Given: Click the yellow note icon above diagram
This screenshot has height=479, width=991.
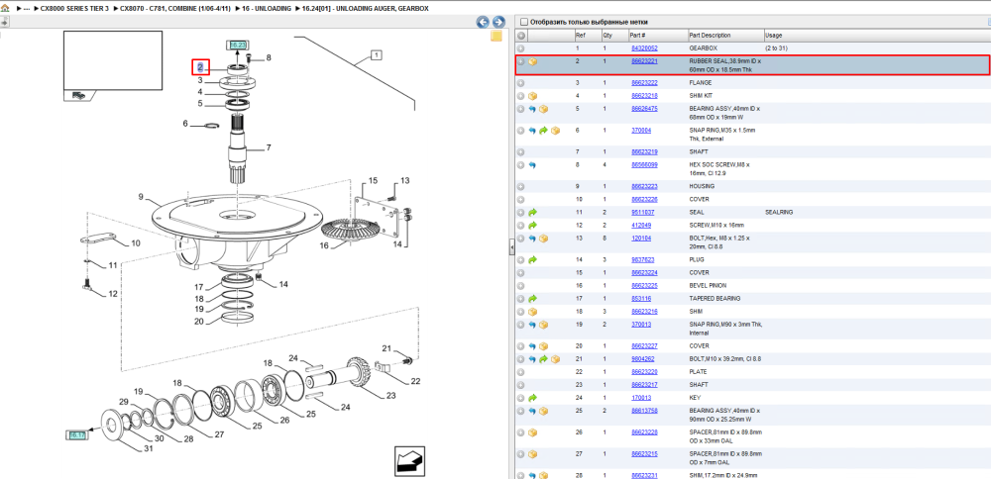Looking at the screenshot, I should (496, 36).
